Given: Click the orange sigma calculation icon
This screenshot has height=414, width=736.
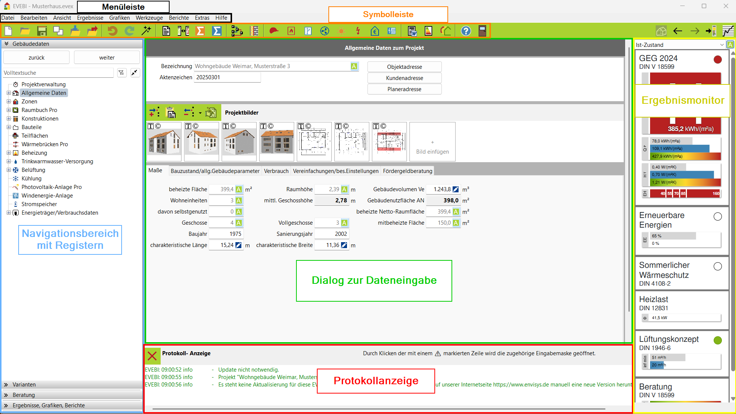Looking at the screenshot, I should [200, 31].
